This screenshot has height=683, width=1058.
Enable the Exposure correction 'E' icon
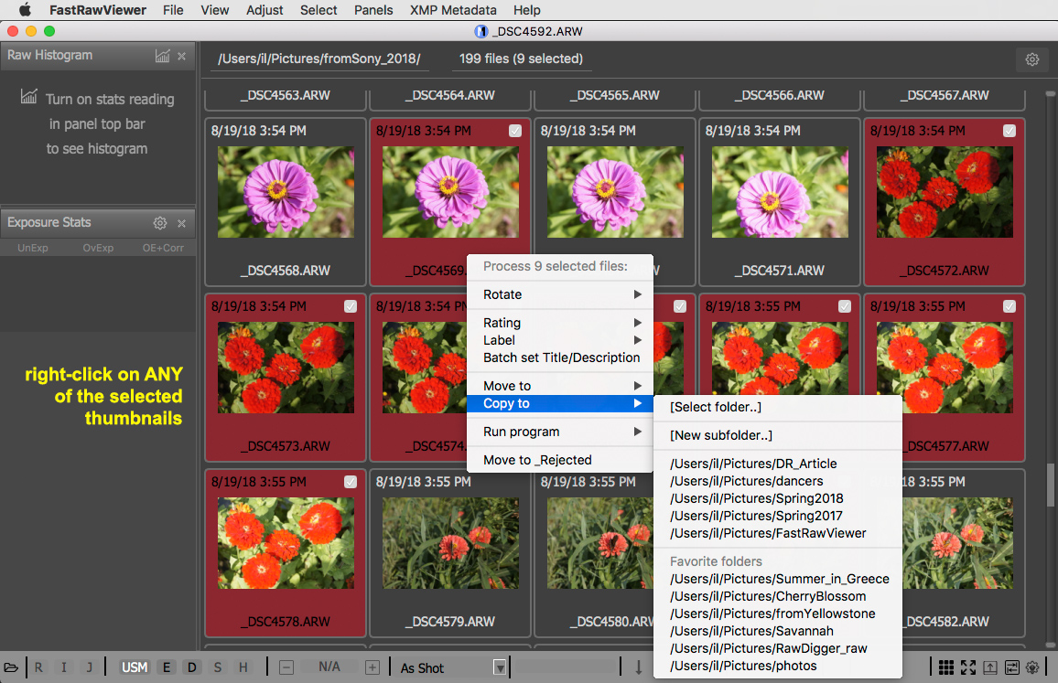point(167,667)
